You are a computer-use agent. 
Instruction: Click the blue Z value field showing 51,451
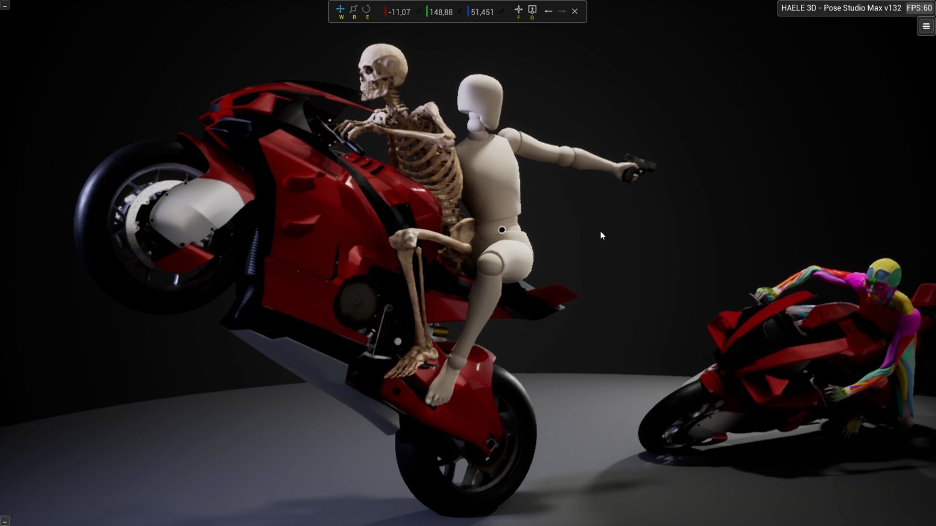(x=482, y=12)
